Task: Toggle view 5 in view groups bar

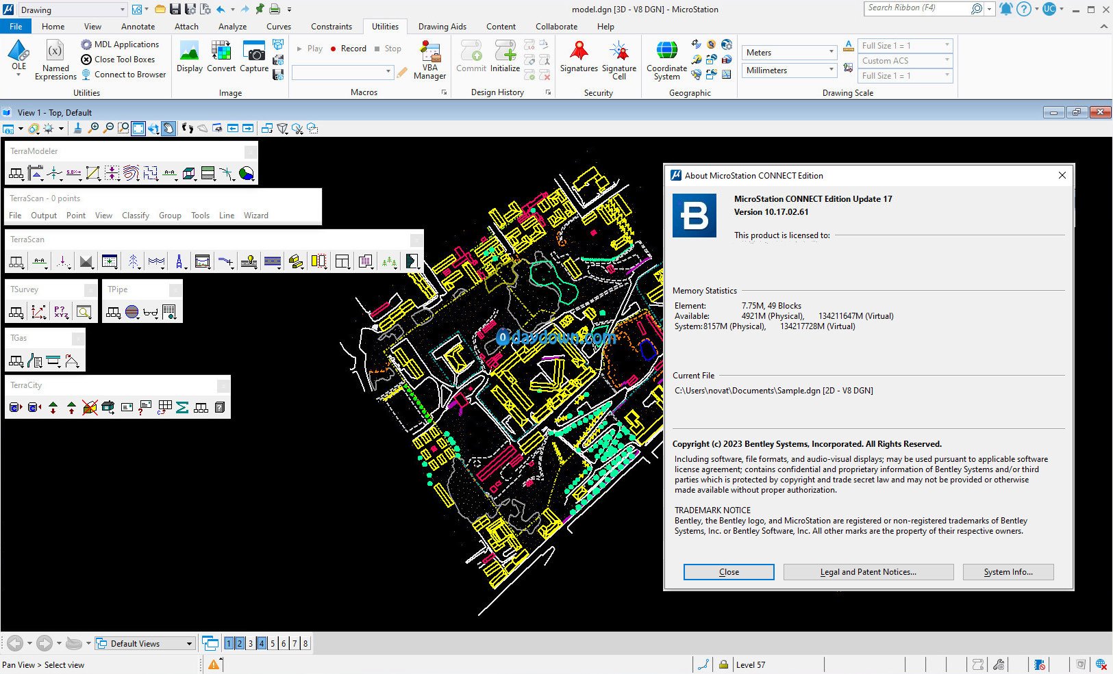Action: (273, 643)
